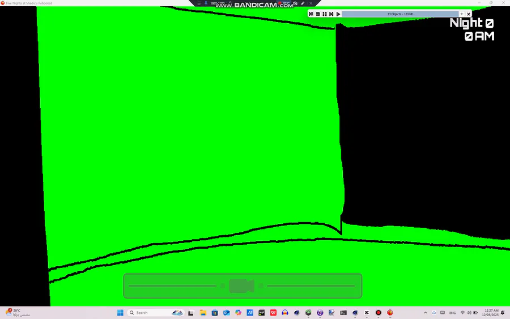Open volume speaker tray icon

[469, 313]
